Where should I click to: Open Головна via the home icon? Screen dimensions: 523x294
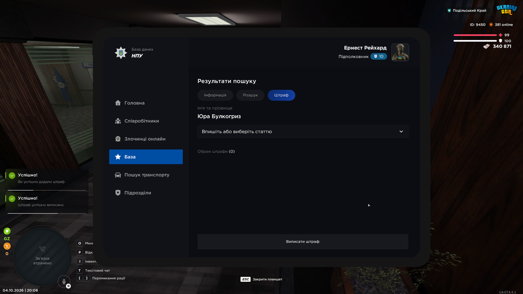(118, 103)
